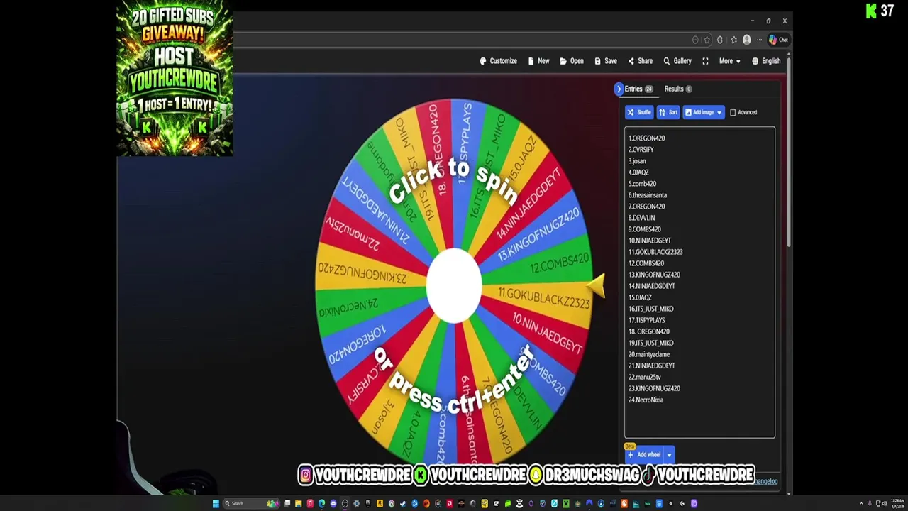Select entry 2.CVRSIFY in the list
908x511 pixels.
641,150
